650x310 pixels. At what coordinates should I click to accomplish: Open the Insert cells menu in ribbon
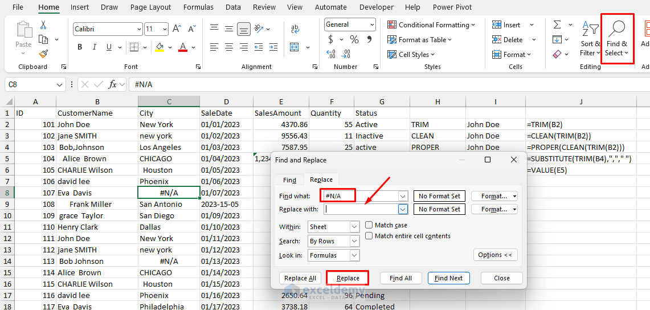tap(513, 25)
